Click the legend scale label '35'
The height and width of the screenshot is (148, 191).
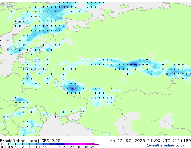[72, 147]
